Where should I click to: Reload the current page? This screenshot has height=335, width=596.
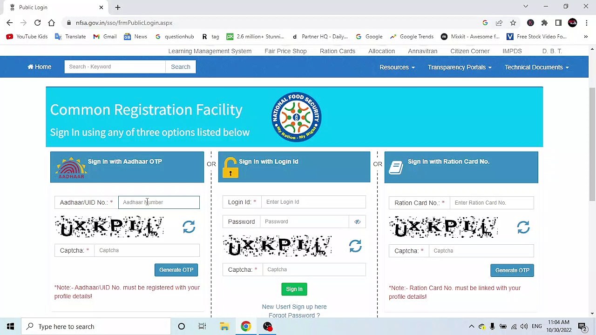[x=37, y=23]
